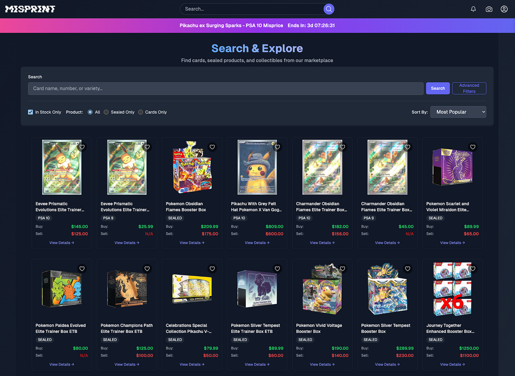Select the Cards Only radio button
The width and height of the screenshot is (515, 376).
pos(140,112)
